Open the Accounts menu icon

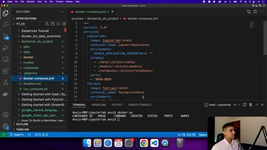point(5,115)
